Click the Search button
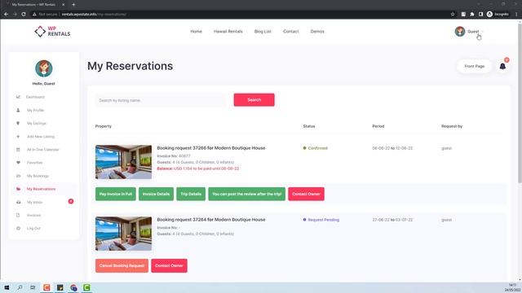 pos(254,99)
